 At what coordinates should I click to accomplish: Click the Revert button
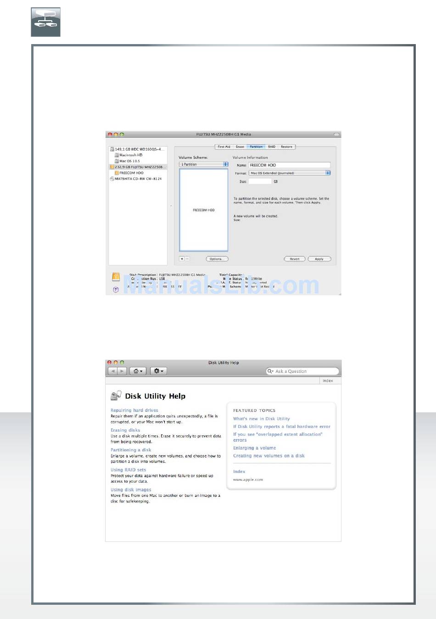295,259
